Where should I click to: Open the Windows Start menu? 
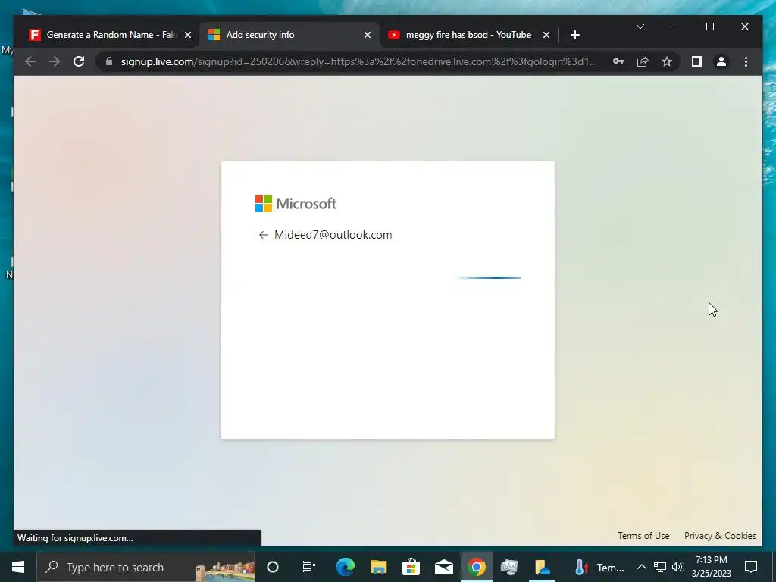coord(18,567)
